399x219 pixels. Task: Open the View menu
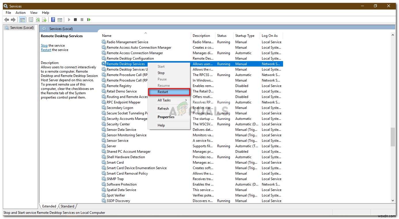click(34, 13)
